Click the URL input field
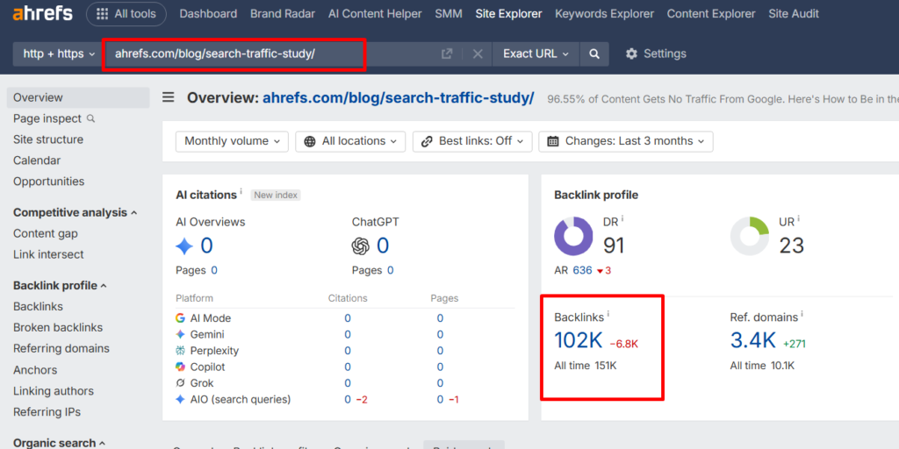Viewport: 899px width, 449px height. 270,53
